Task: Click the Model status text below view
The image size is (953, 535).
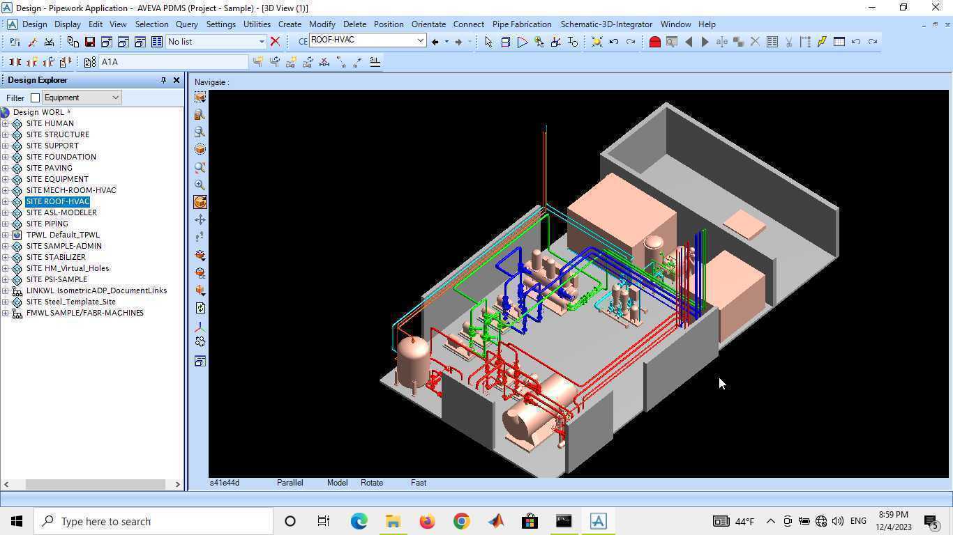Action: click(338, 483)
